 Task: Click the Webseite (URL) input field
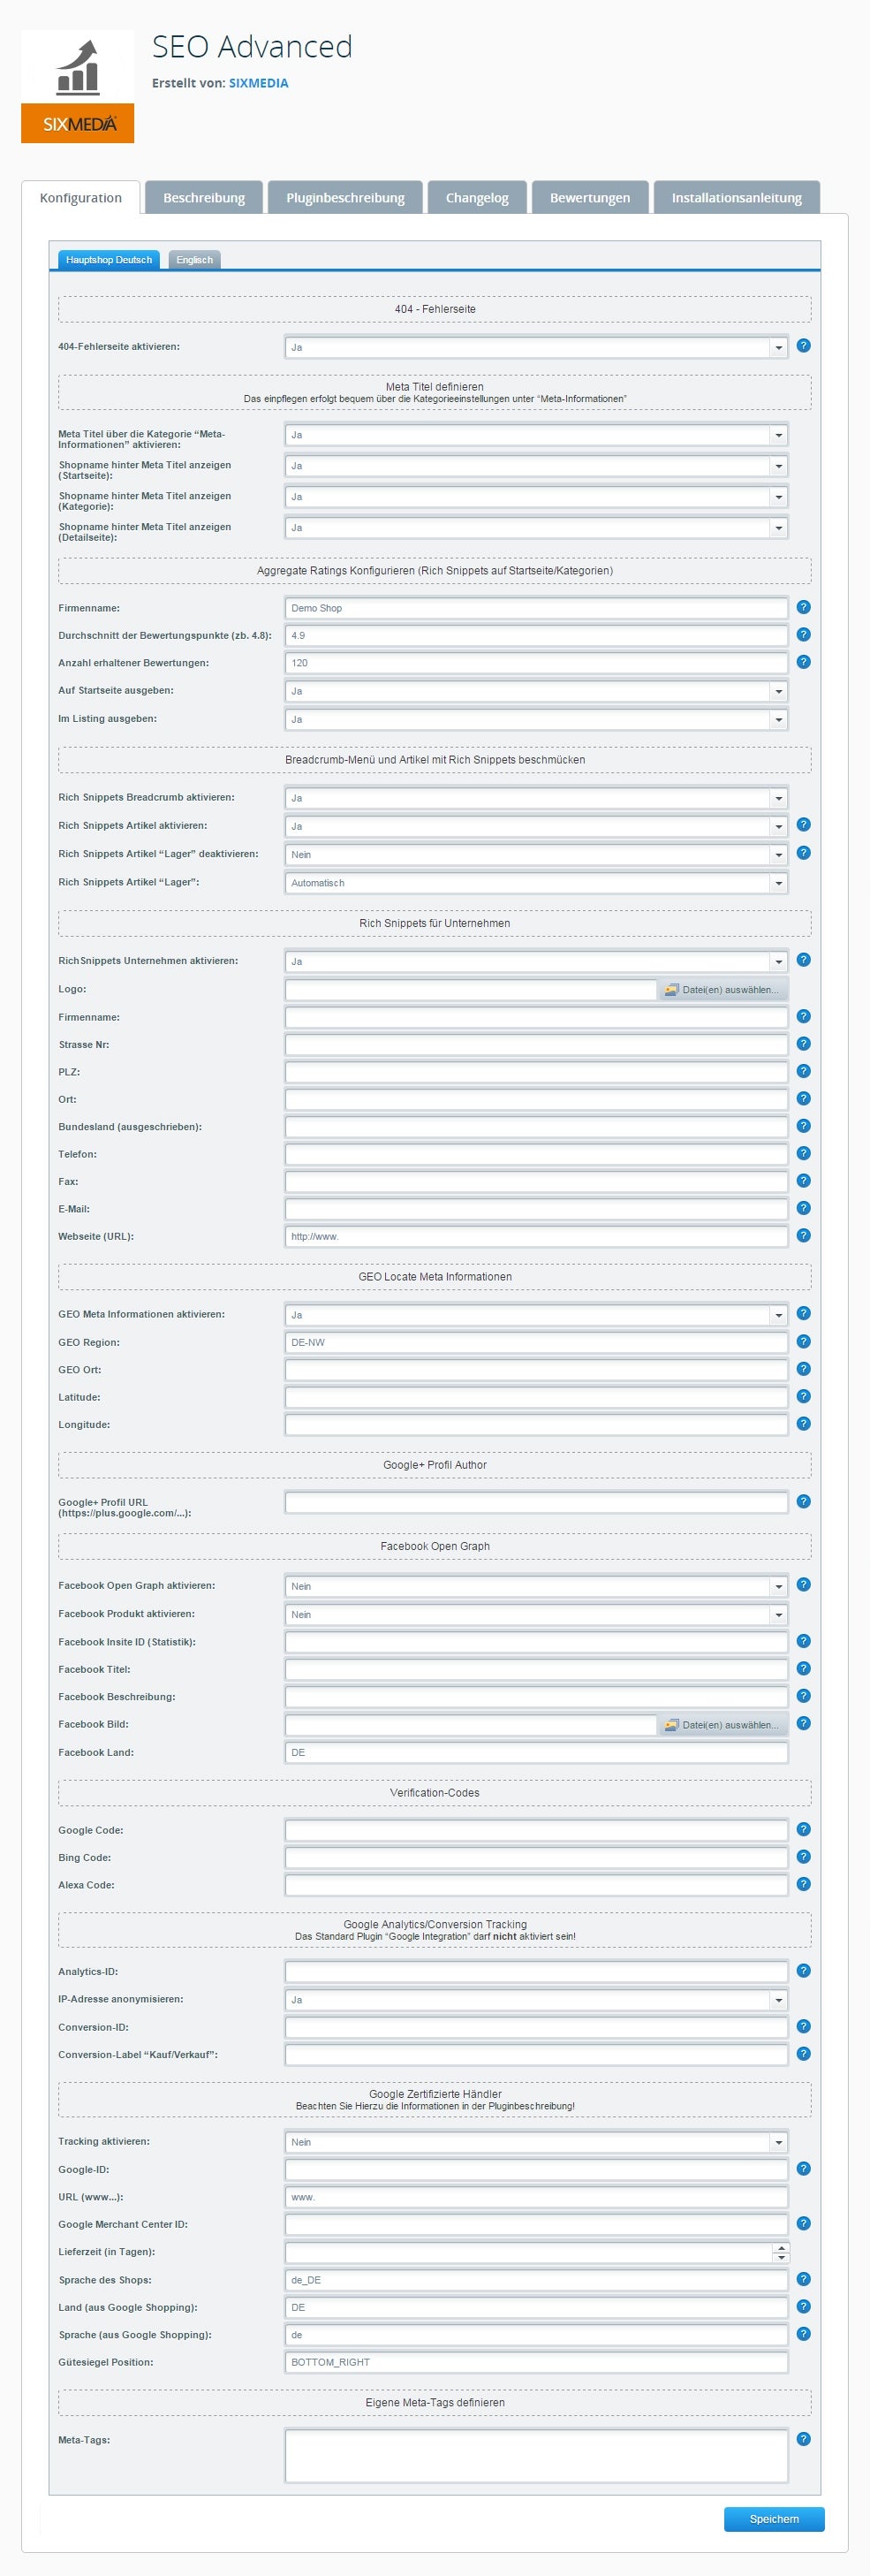(536, 1236)
